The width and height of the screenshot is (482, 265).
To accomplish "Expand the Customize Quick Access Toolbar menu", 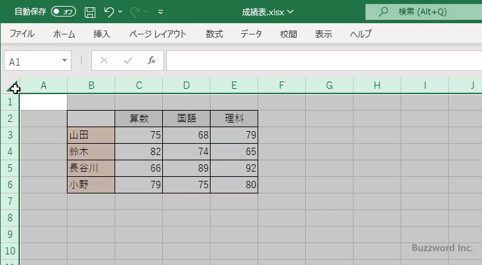I will point(161,12).
